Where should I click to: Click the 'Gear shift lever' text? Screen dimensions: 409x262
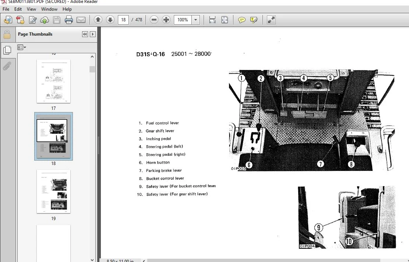click(160, 131)
